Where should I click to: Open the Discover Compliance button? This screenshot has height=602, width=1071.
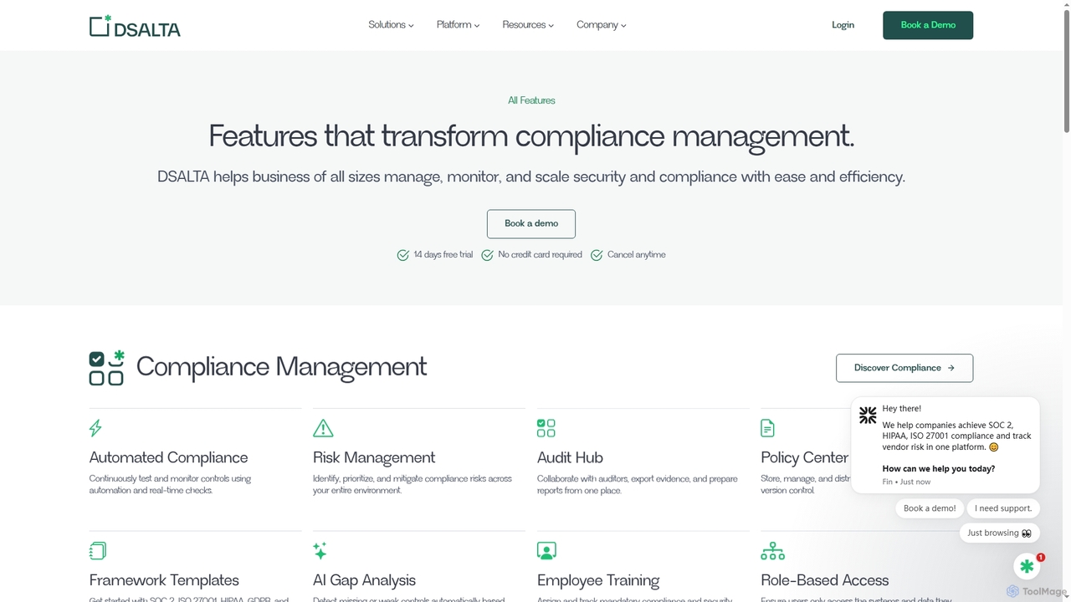click(x=904, y=368)
